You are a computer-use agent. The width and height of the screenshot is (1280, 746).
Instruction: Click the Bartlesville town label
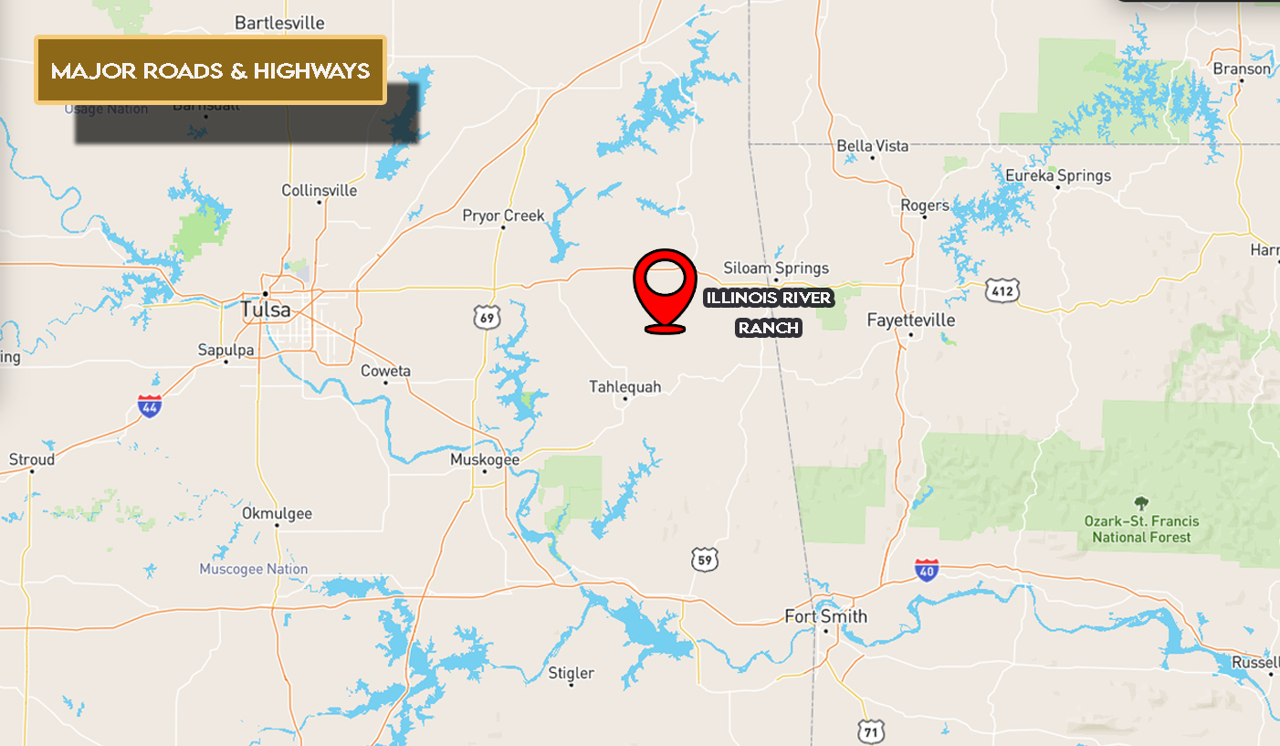pos(279,22)
